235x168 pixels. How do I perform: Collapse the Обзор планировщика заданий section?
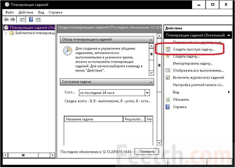151,40
